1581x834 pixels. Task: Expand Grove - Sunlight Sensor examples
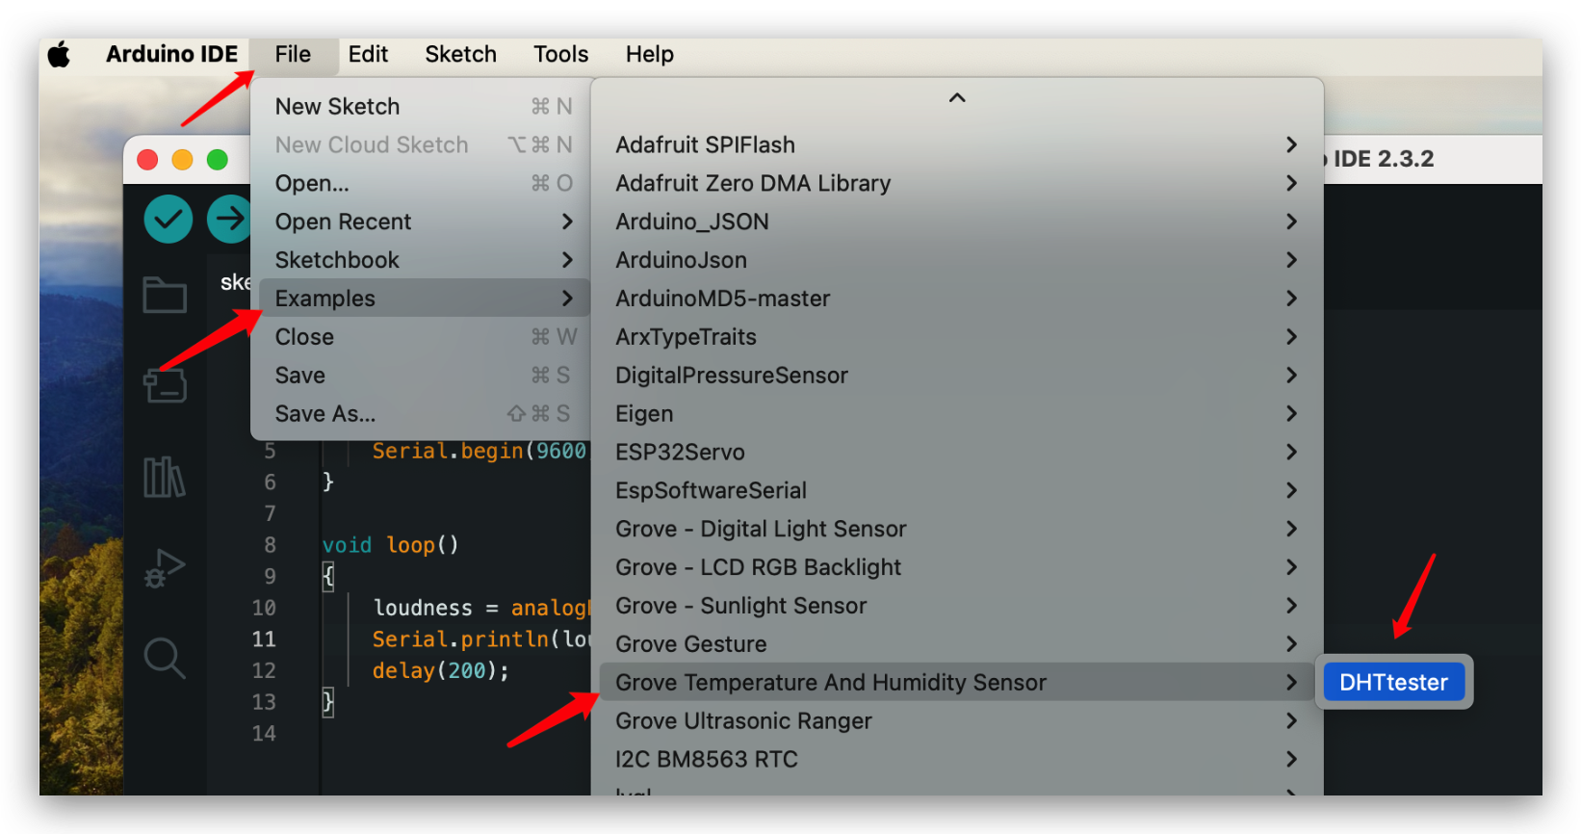click(957, 606)
